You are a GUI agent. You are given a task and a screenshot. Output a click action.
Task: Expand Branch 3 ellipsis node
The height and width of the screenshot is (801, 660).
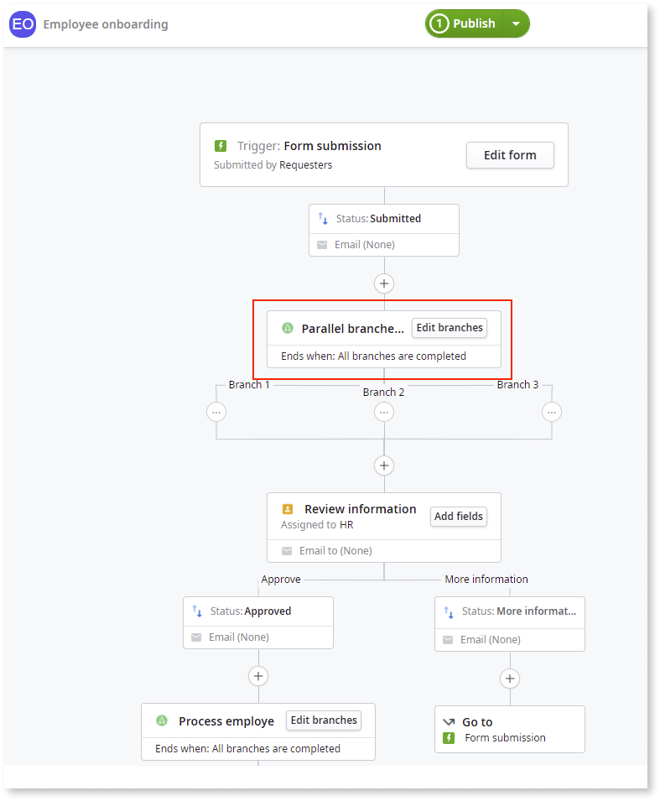pos(551,412)
